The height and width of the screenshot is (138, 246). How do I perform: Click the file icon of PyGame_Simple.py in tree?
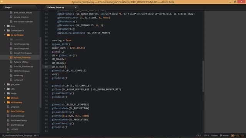click(11, 58)
